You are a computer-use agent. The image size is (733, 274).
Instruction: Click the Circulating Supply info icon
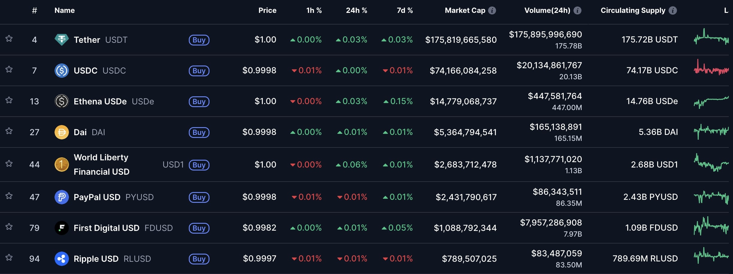[x=673, y=10]
